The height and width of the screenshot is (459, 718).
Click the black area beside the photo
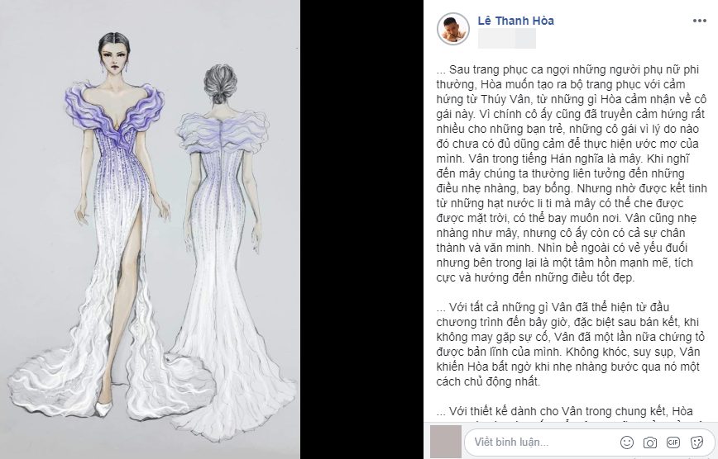coord(361,229)
